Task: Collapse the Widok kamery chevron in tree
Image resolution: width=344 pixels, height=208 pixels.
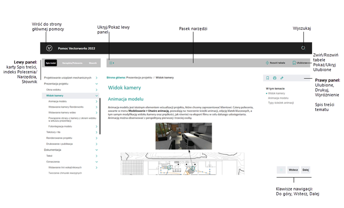Action: pyautogui.click(x=96, y=96)
